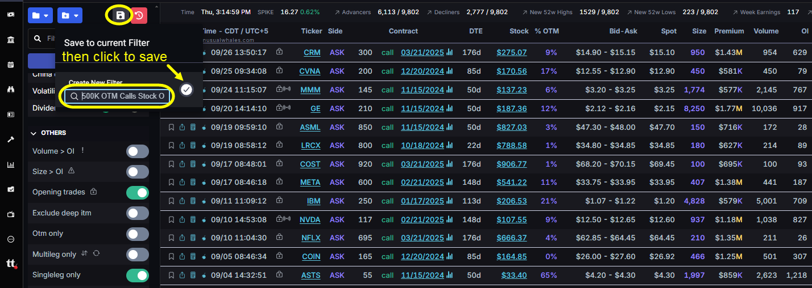Screen dimensions: 812x288
Task: Open the TV sidebar icon
Action: tap(11, 214)
